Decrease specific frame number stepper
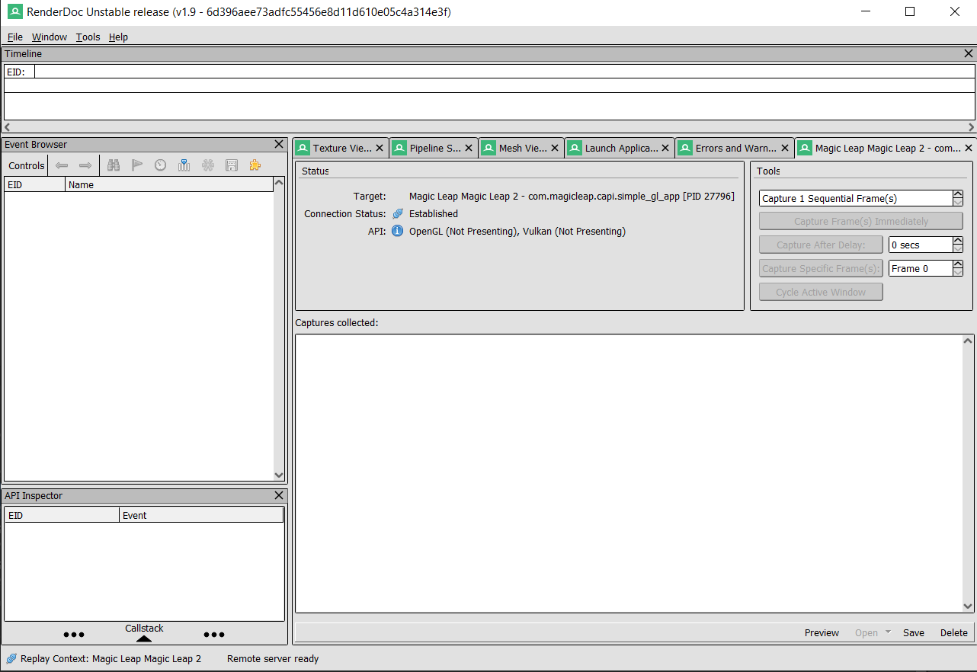Viewport: 977px width, 672px height. click(958, 272)
